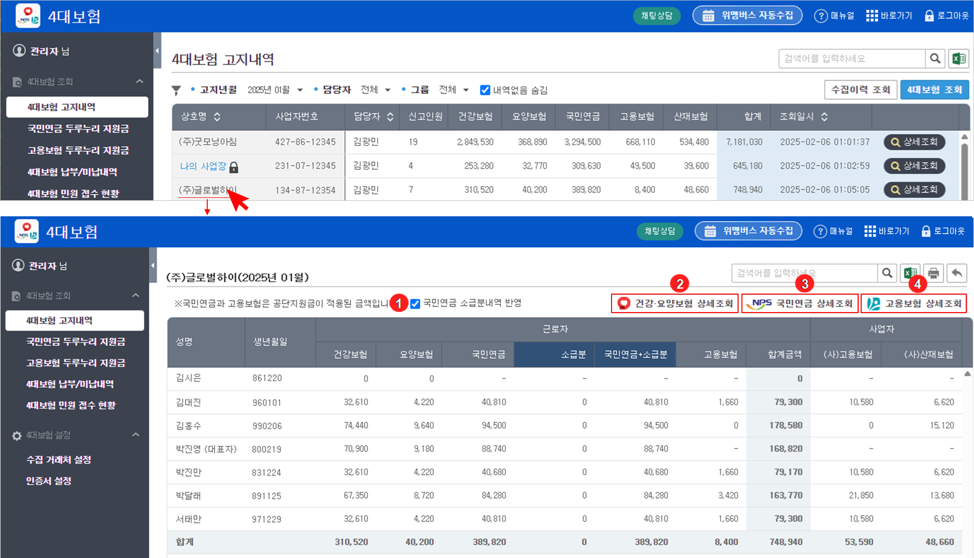
Task: Click the search magnifier beside upper search field
Action: tap(935, 59)
